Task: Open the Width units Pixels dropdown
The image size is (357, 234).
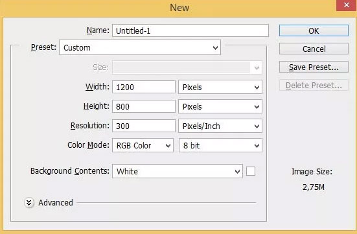Action: pos(220,87)
